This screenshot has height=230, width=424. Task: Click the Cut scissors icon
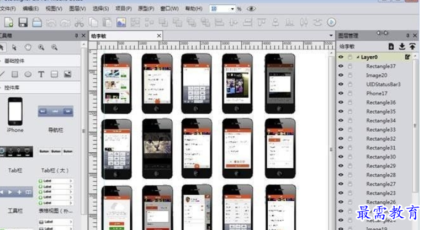point(79,23)
